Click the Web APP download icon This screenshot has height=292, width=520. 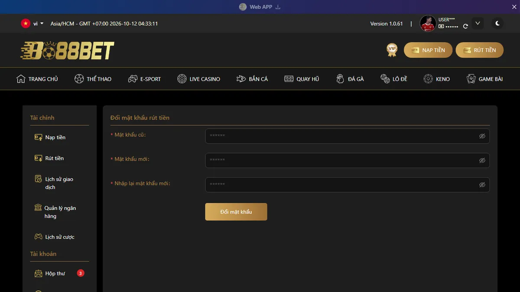tap(278, 7)
